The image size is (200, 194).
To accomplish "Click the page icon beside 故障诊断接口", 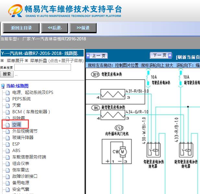I will (x=8, y=177).
